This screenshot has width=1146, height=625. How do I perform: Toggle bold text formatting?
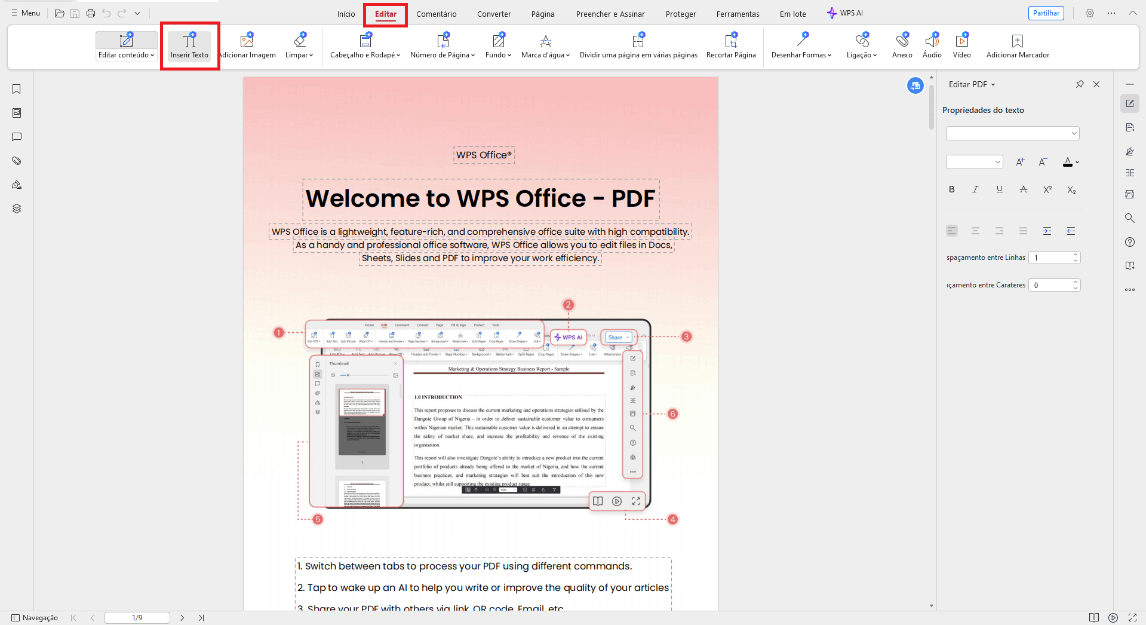952,189
